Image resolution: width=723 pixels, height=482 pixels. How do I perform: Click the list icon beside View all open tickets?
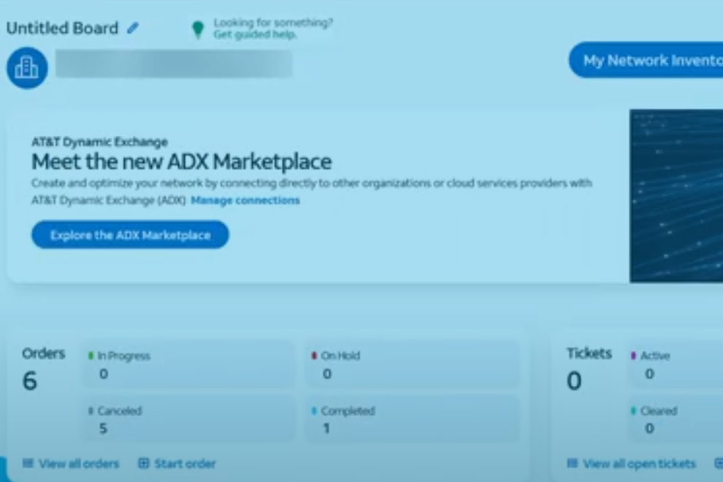tap(573, 463)
